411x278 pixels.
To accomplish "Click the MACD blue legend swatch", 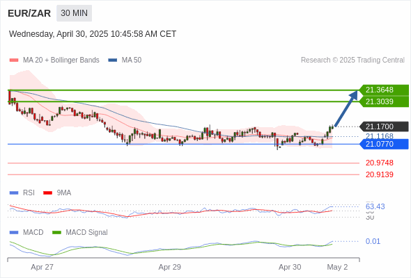I will (x=14, y=233).
